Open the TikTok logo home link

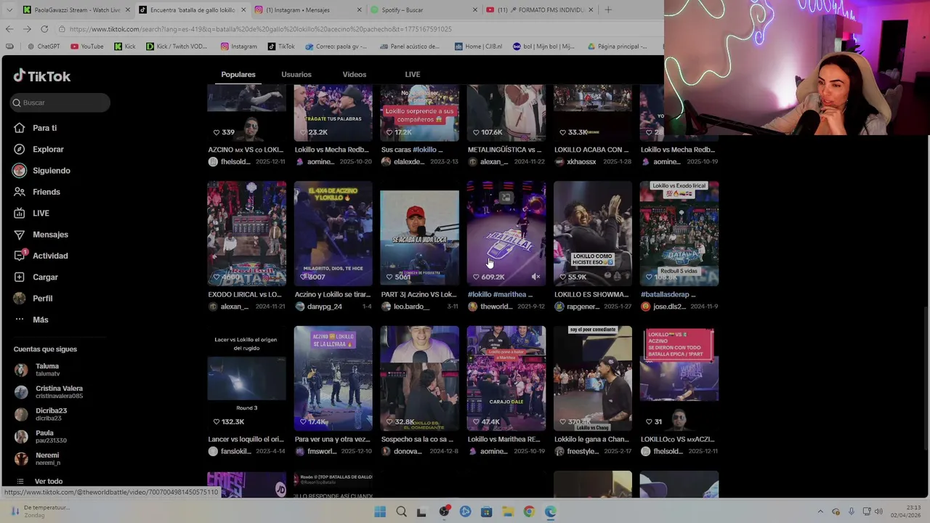[42, 76]
